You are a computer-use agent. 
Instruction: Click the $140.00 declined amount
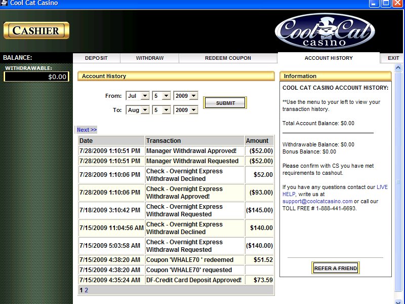pyautogui.click(x=259, y=228)
